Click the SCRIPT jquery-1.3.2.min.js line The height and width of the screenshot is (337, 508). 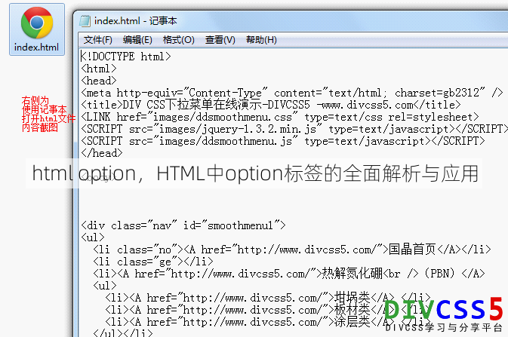[x=294, y=129]
